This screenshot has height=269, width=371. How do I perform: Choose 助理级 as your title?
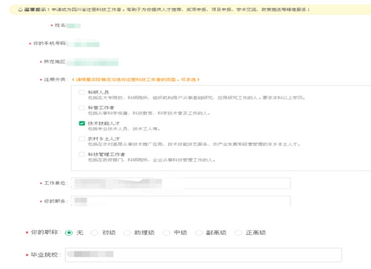127,233
